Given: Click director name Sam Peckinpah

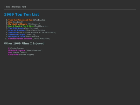Looking at the screenshot, I should click(x=32, y=28).
